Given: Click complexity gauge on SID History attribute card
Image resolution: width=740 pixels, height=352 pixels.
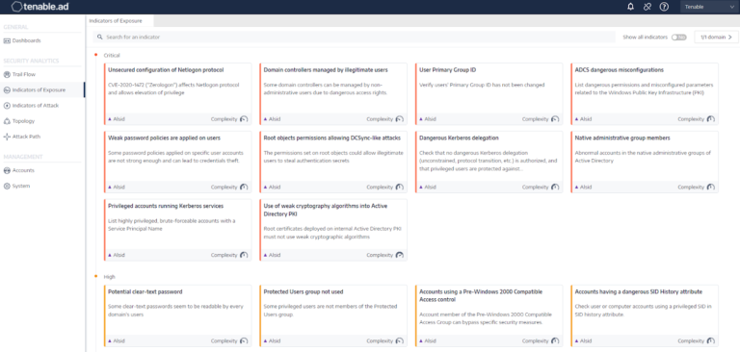Looking at the screenshot, I should 711,340.
